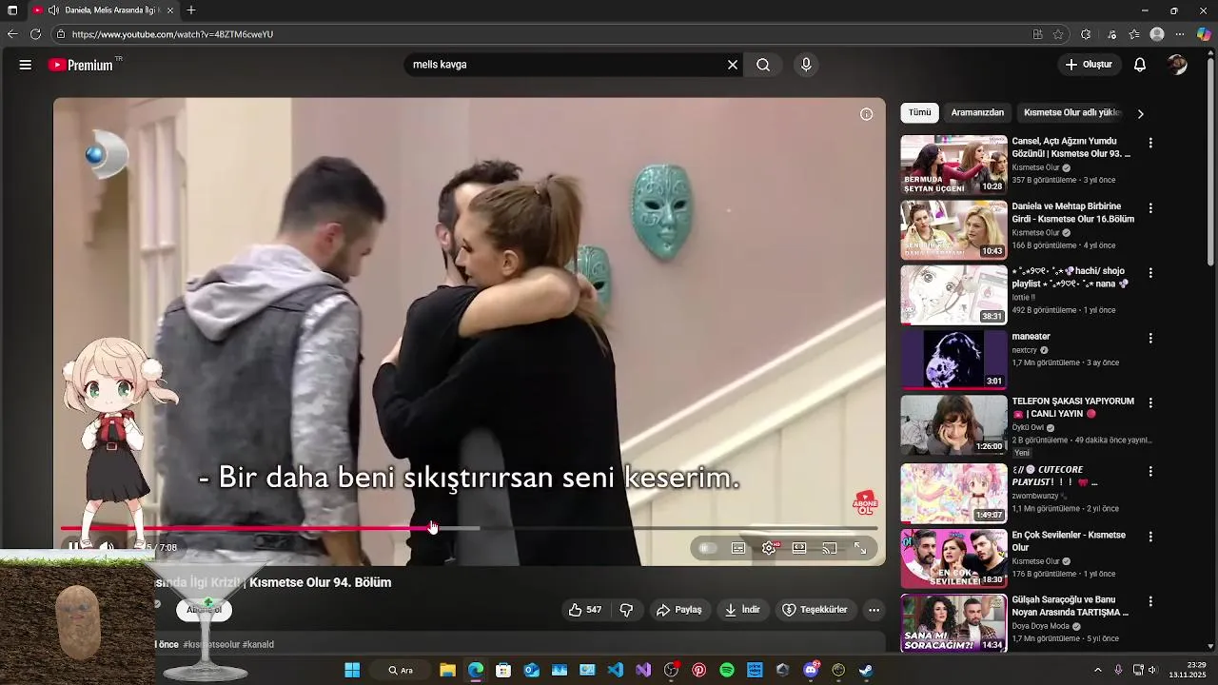Open options for TELEFON ŞAKASI video
The height and width of the screenshot is (685, 1218).
[x=1150, y=402]
